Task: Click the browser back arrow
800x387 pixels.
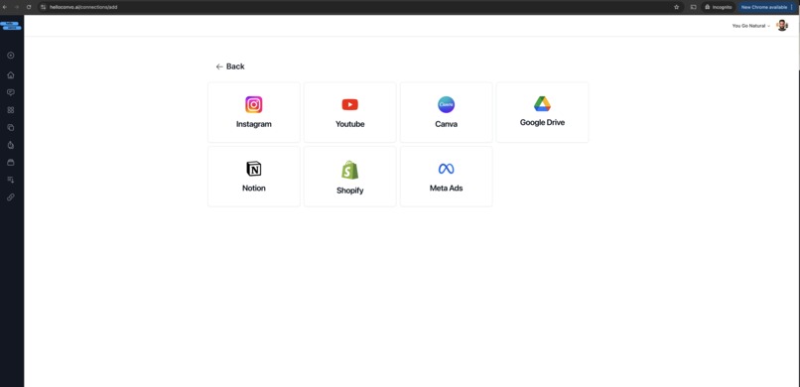Action: coord(5,7)
